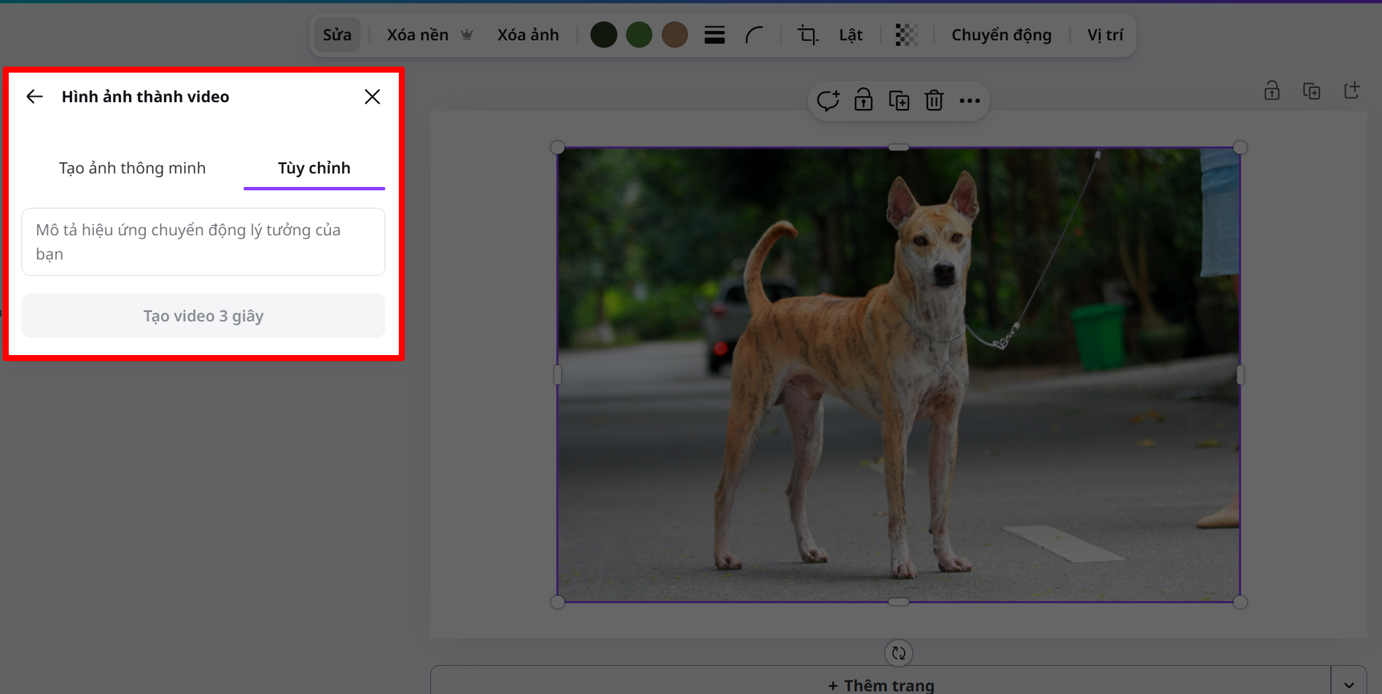Switch to the Tạo ảnh thông minh tab
The image size is (1382, 694).
[x=132, y=168]
